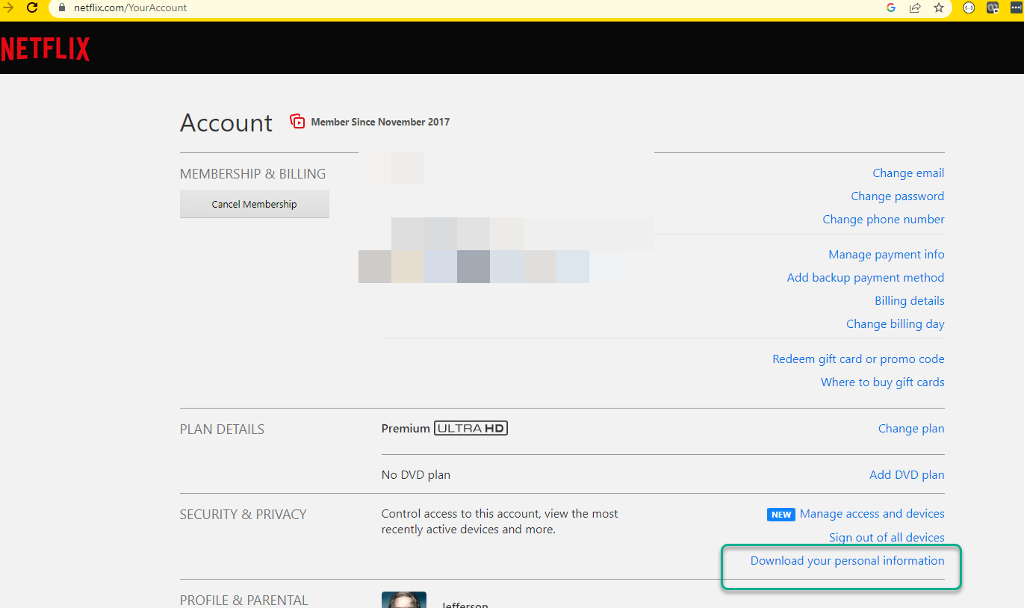Image resolution: width=1024 pixels, height=608 pixels.
Task: Click the padlock site info icon
Action: click(63, 7)
